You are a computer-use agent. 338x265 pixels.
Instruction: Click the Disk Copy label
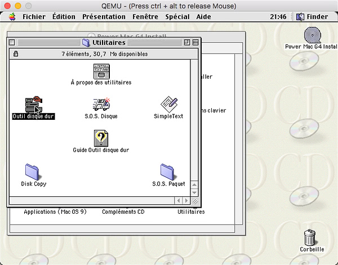point(34,184)
